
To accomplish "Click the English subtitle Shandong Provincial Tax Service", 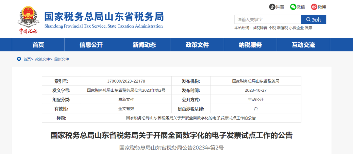I will 104,26.
